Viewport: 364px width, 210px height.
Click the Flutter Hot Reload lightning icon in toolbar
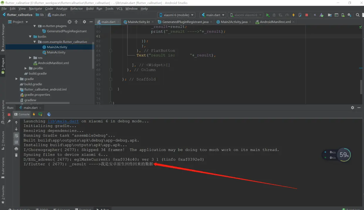click(294, 15)
